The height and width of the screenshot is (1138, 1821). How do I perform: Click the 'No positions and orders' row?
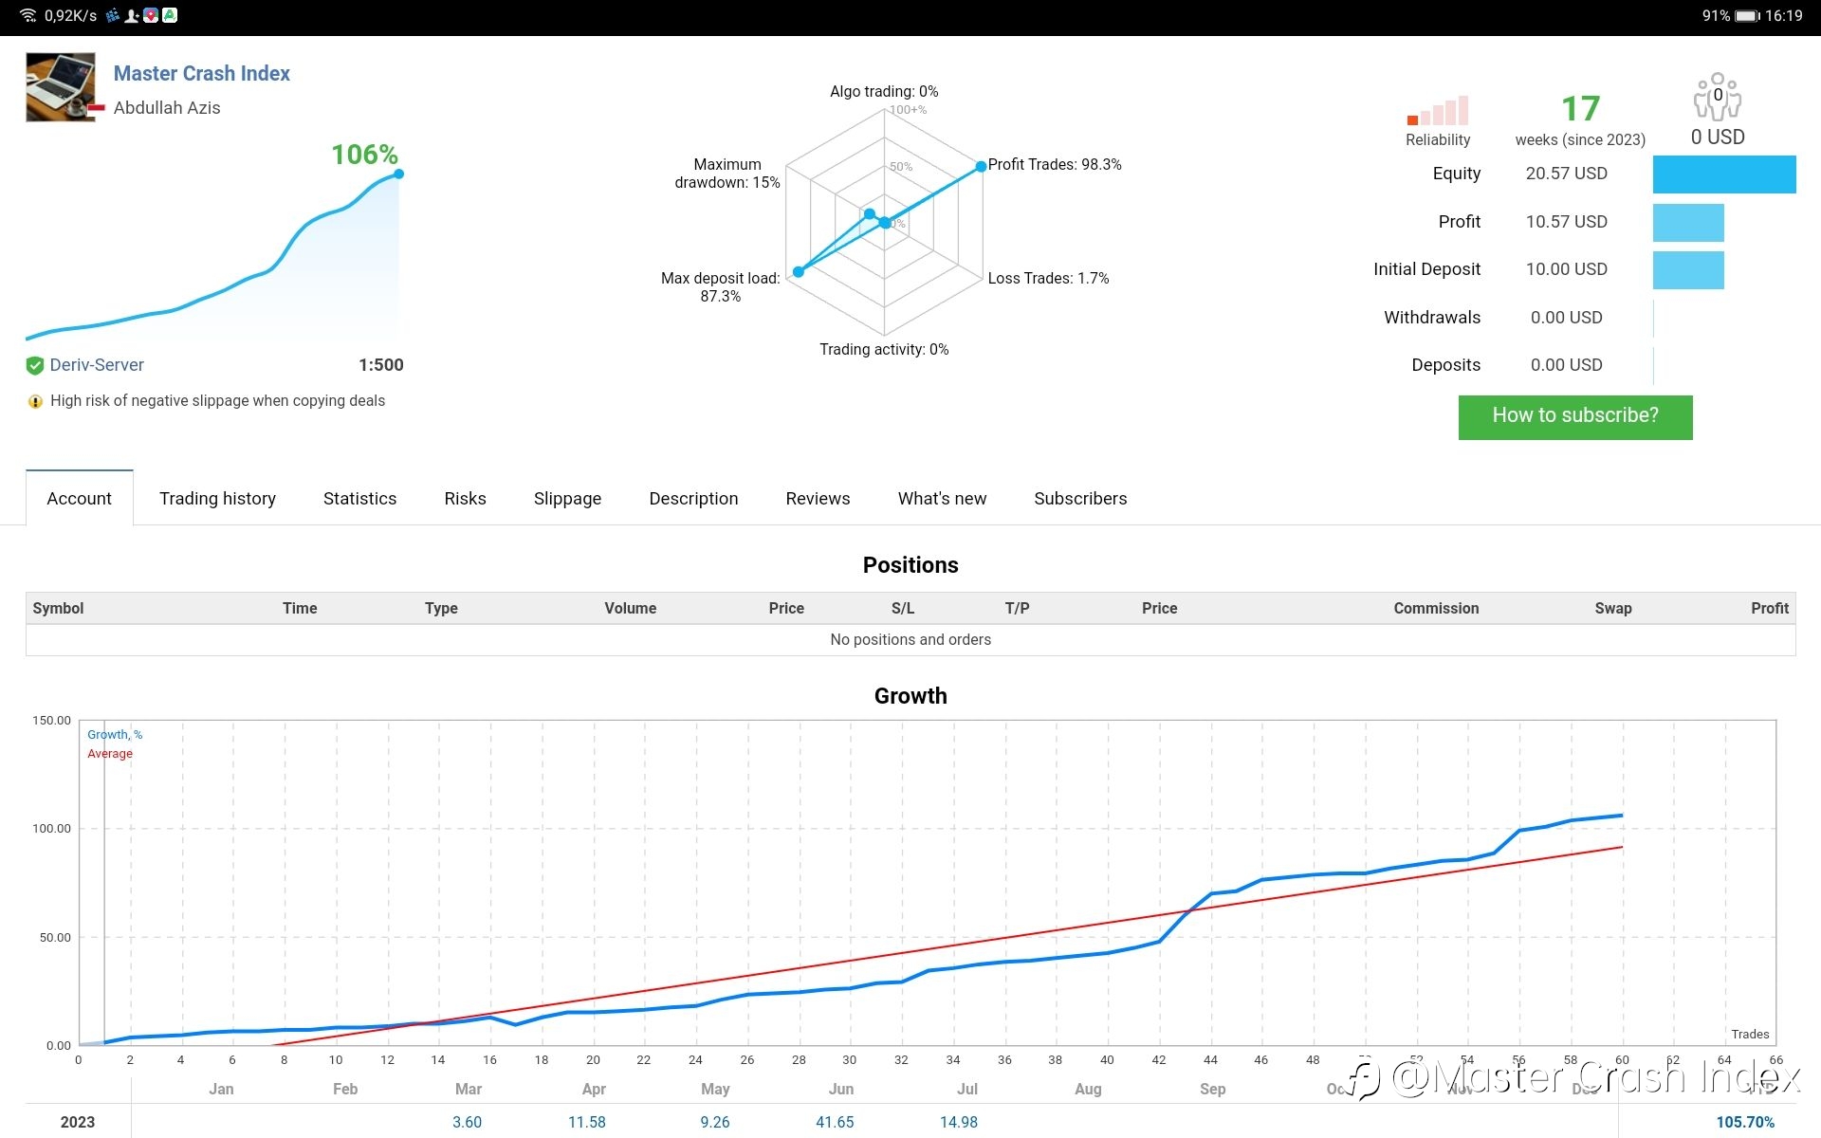click(x=910, y=640)
